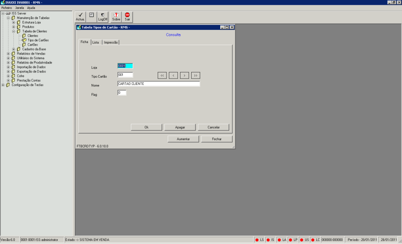This screenshot has width=402, height=244.
Task: Click the Cartões folder icon
Action: 24,45
